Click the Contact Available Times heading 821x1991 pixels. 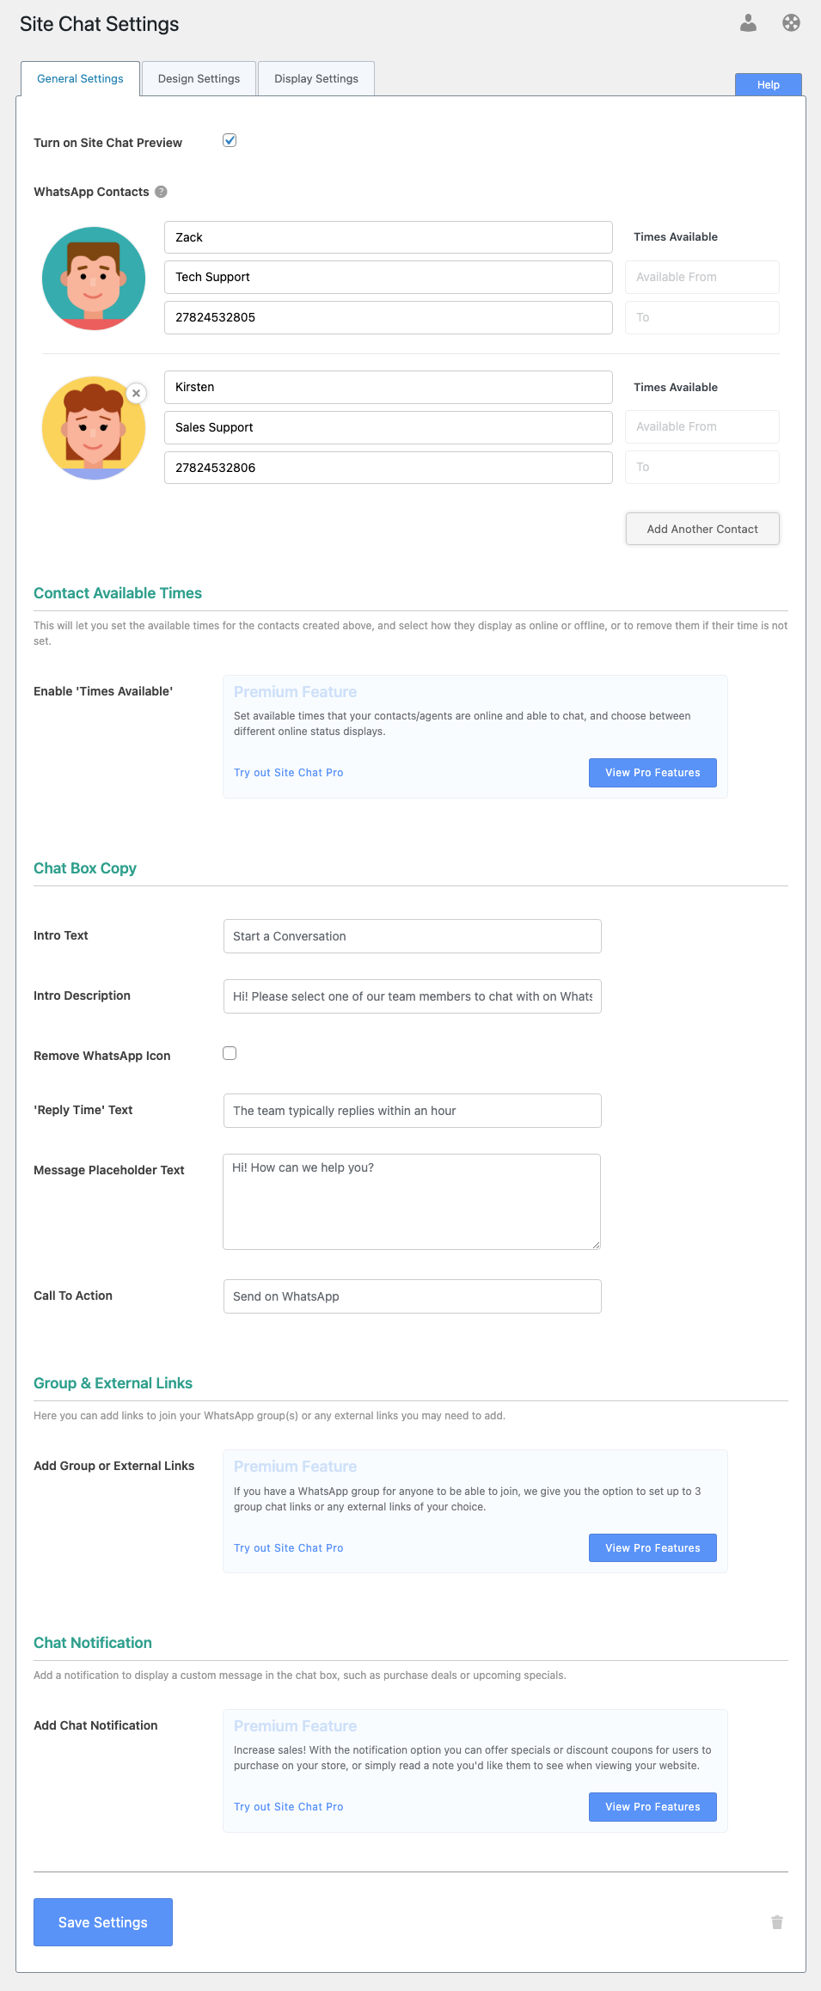(x=118, y=593)
